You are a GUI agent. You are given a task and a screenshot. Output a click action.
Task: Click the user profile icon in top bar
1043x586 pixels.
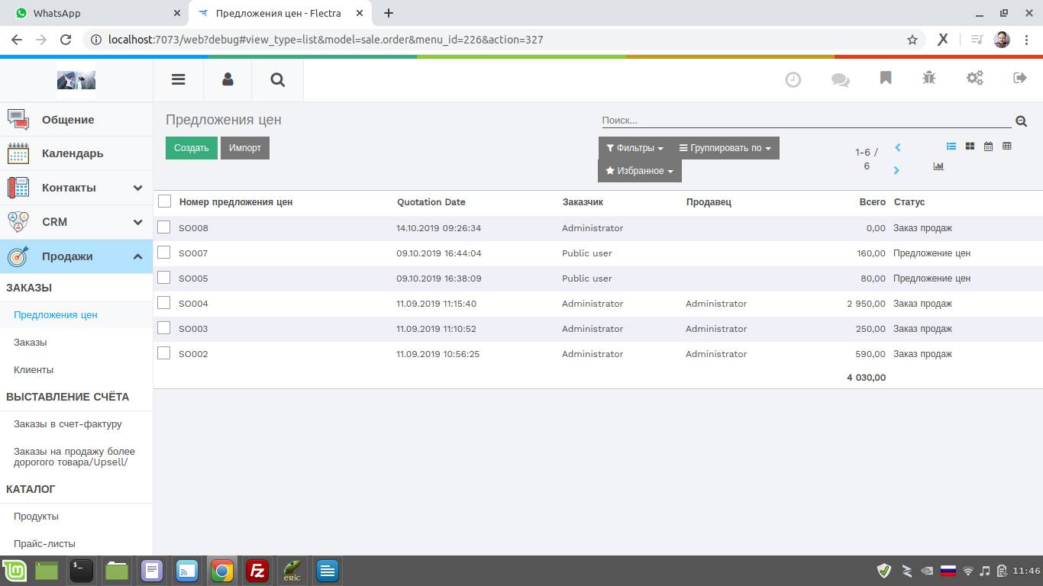pyautogui.click(x=228, y=79)
